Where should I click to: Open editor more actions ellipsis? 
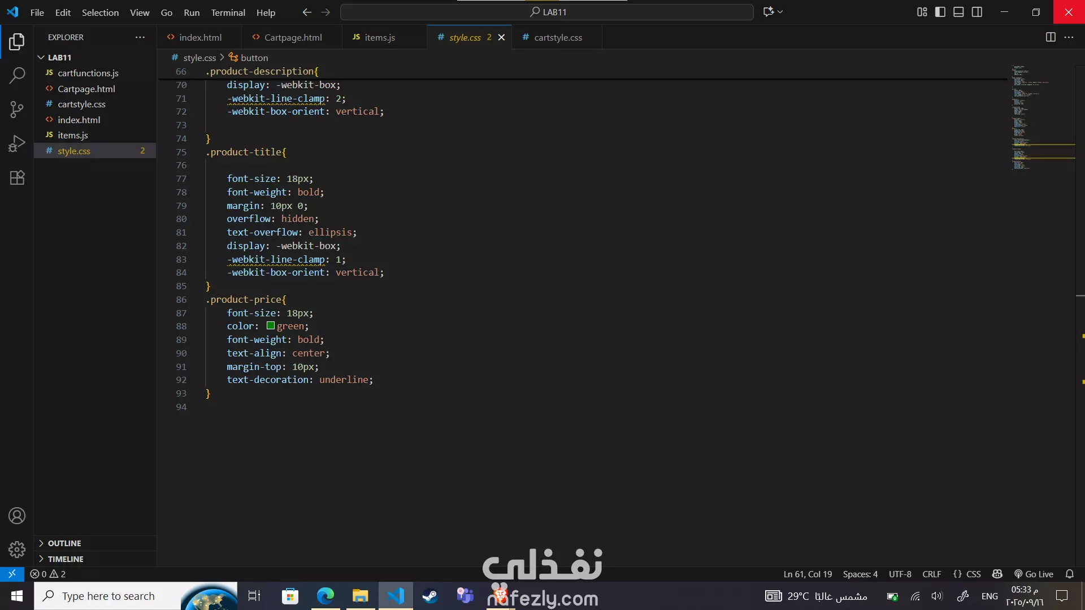(1069, 37)
